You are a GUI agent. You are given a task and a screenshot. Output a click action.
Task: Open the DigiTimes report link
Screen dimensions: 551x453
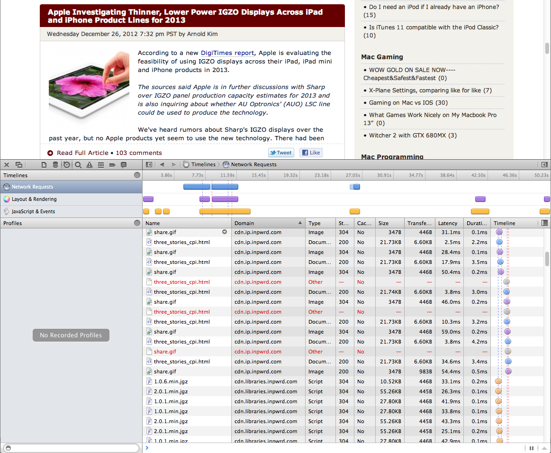[227, 53]
